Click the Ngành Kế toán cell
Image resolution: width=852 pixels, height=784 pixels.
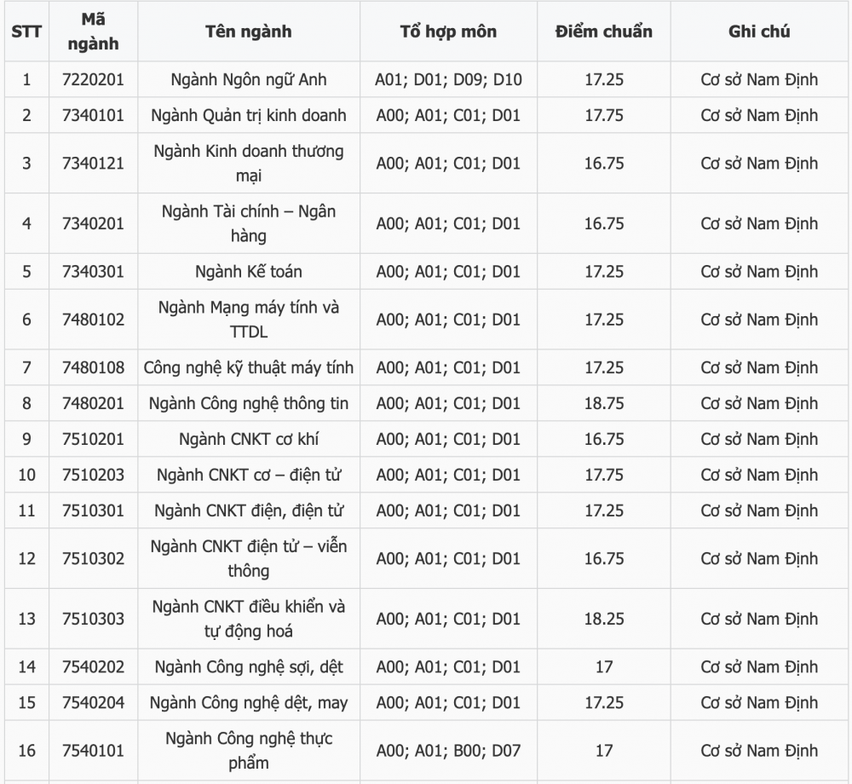point(248,271)
